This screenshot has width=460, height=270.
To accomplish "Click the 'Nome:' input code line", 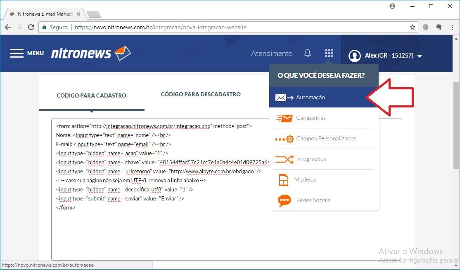I will (x=114, y=135).
